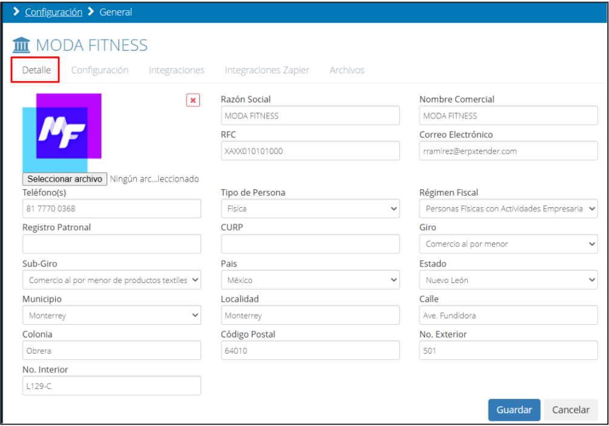Click into the RFC field
This screenshot has height=426, width=609.
310,151
